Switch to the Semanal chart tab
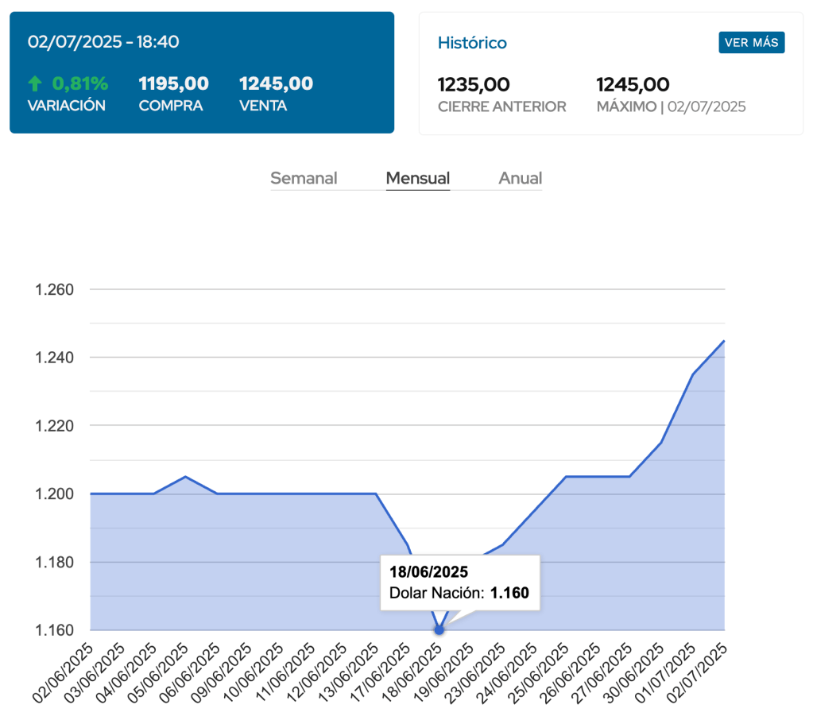Image resolution: width=813 pixels, height=720 pixels. tap(304, 178)
